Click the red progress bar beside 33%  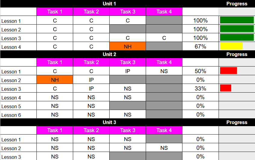(225, 88)
